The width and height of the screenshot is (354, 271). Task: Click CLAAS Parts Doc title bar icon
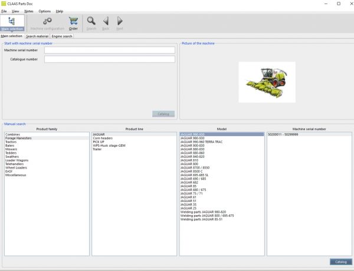click(x=4, y=4)
